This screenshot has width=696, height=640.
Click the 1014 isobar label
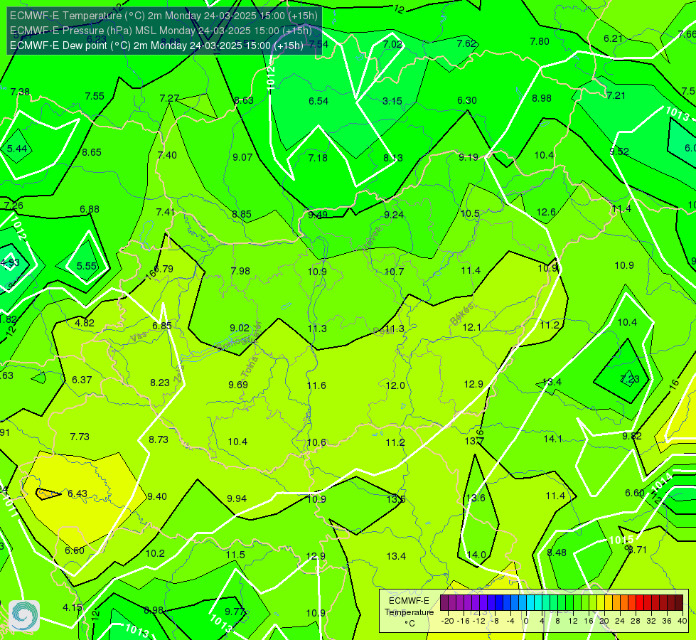coord(661,484)
